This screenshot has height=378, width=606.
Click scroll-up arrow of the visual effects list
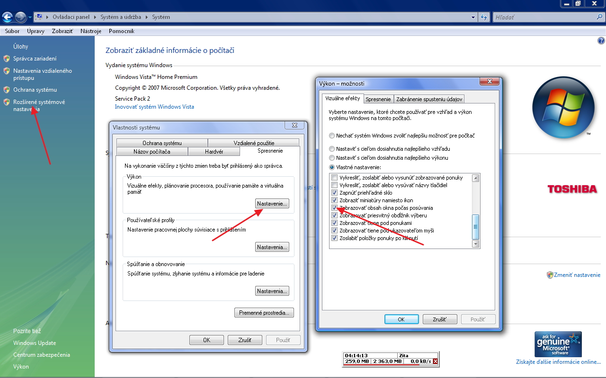(x=476, y=178)
